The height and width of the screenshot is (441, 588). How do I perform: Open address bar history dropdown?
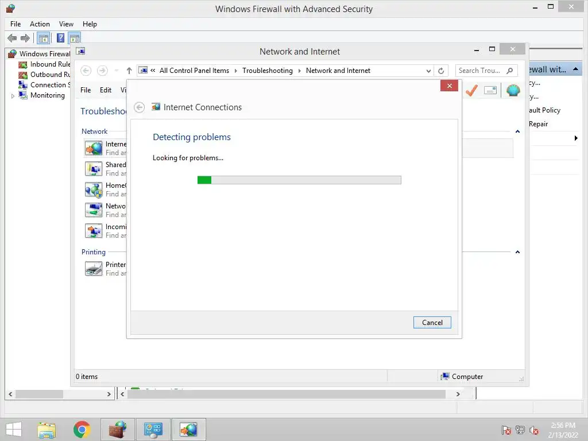click(428, 71)
